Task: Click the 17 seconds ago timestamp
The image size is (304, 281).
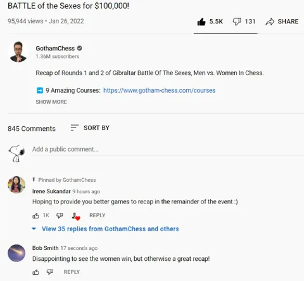Action: [x=79, y=248]
